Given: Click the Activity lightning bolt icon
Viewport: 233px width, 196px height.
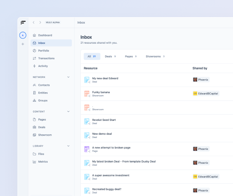Looking at the screenshot, I should pos(34,66).
